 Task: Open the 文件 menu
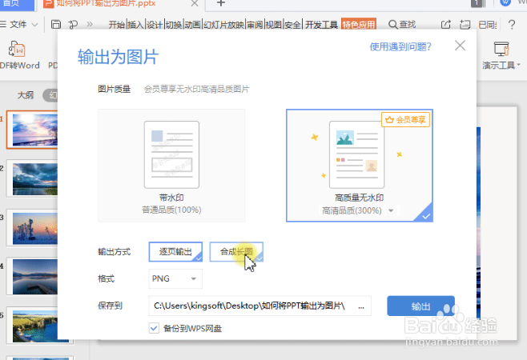[x=18, y=24]
